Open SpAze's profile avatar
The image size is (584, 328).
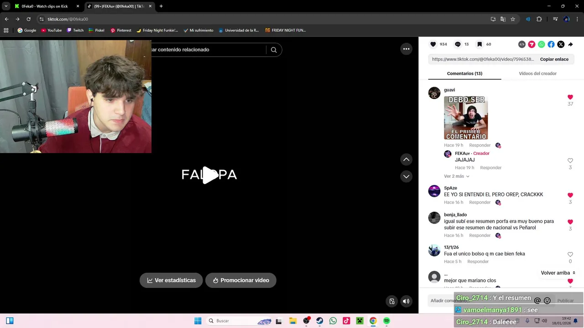click(x=434, y=191)
